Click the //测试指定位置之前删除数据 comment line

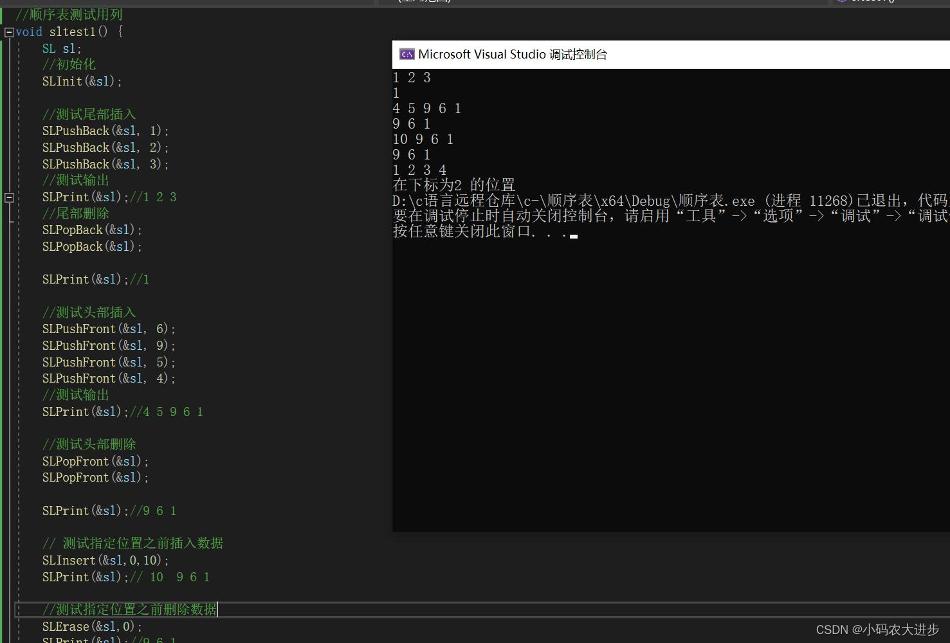pos(129,609)
